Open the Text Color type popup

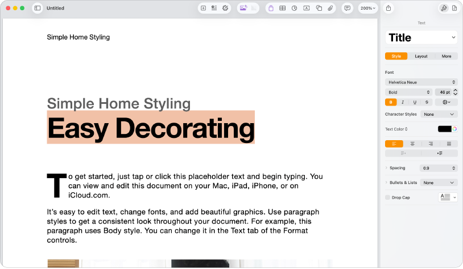396,129
